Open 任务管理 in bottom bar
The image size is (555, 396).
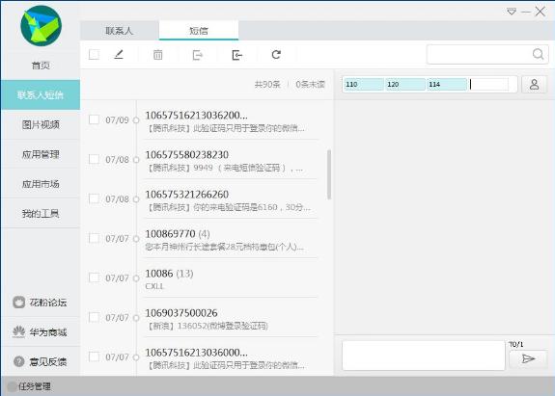(x=35, y=386)
